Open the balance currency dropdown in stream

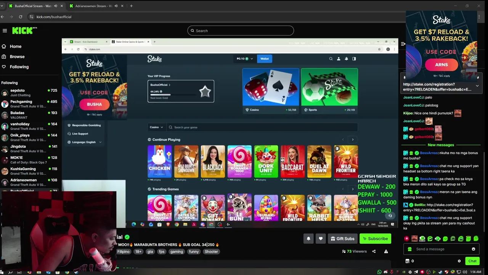click(x=244, y=59)
